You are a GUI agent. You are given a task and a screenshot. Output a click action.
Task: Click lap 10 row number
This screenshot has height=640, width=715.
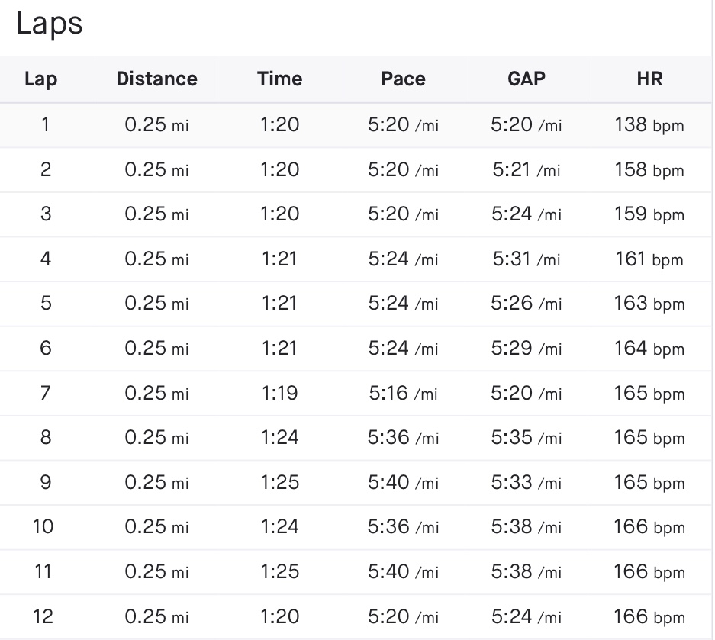point(43,527)
